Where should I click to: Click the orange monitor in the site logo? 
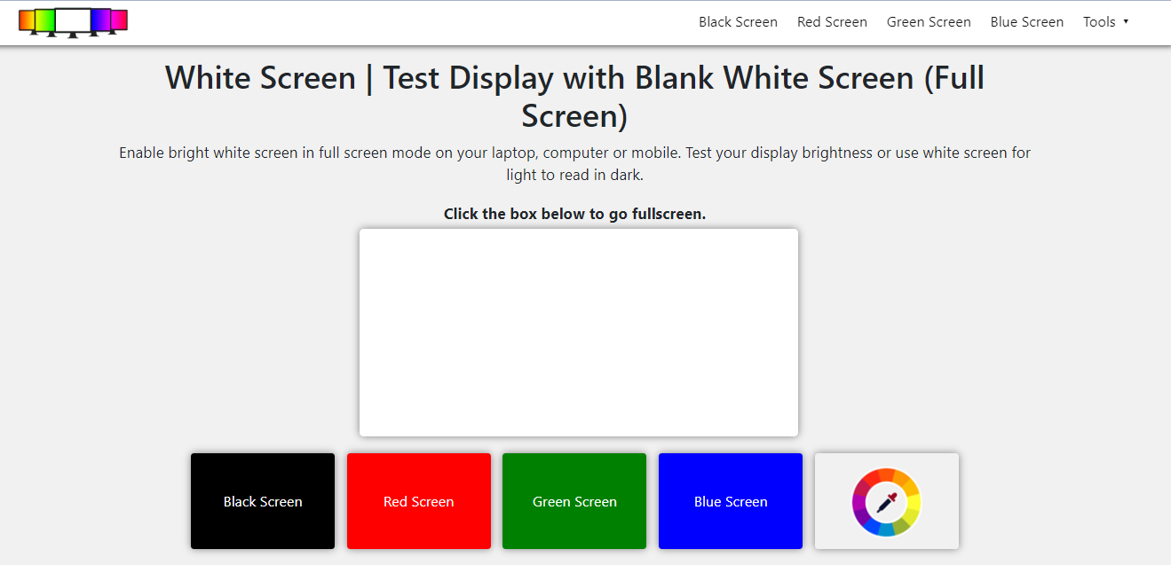click(26, 20)
